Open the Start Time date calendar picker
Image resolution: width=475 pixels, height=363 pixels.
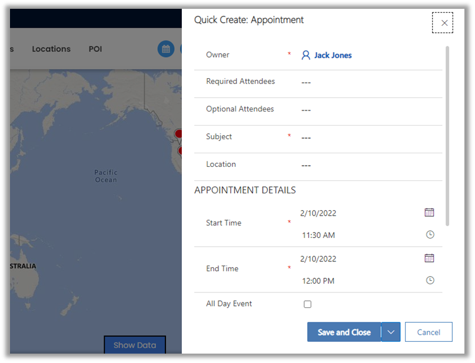(x=429, y=213)
